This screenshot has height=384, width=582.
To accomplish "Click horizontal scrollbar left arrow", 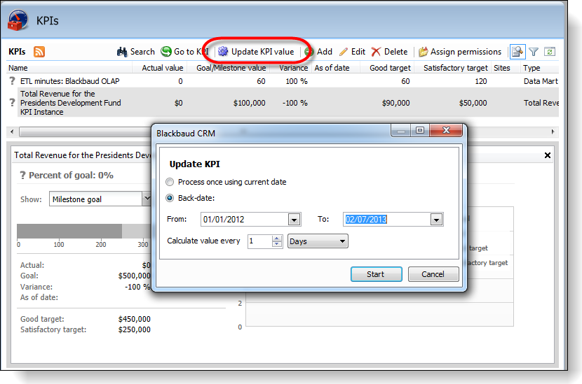I will pyautogui.click(x=12, y=131).
